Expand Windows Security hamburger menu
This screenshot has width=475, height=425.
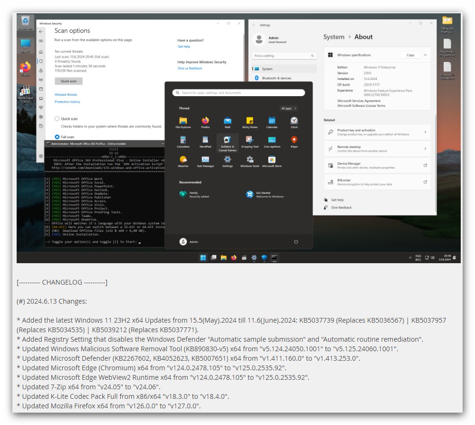tap(41, 41)
